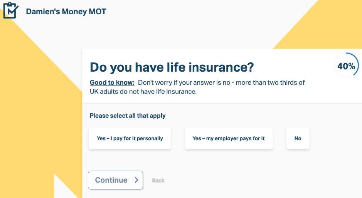Click the "Do you have life insurance?" heading
This screenshot has height=198, width=362.
[172, 67]
